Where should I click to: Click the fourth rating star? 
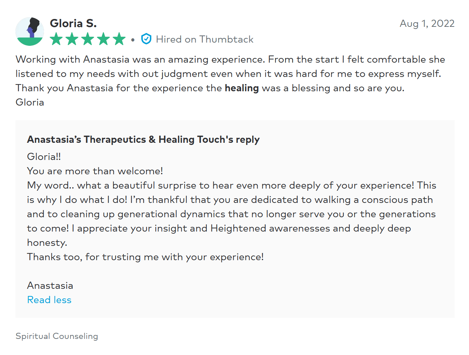pos(103,39)
